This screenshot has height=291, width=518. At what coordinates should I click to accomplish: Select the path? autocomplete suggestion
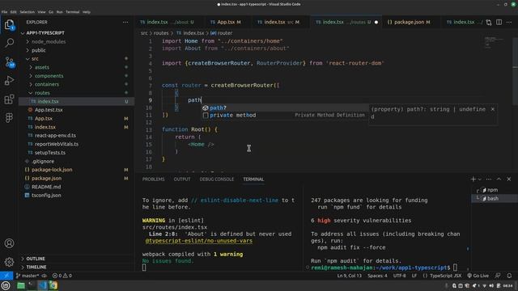(285, 108)
